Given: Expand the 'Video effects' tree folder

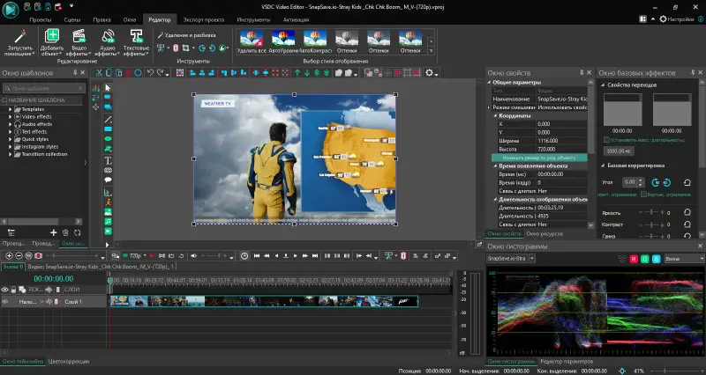Looking at the screenshot, I should pos(11,117).
